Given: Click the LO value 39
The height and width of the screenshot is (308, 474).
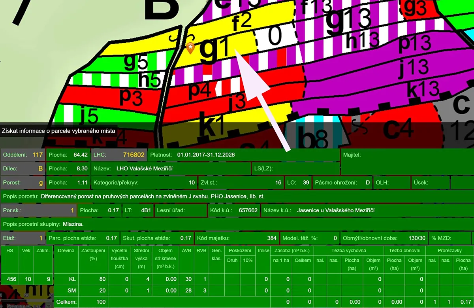Looking at the screenshot, I should coord(306,183).
